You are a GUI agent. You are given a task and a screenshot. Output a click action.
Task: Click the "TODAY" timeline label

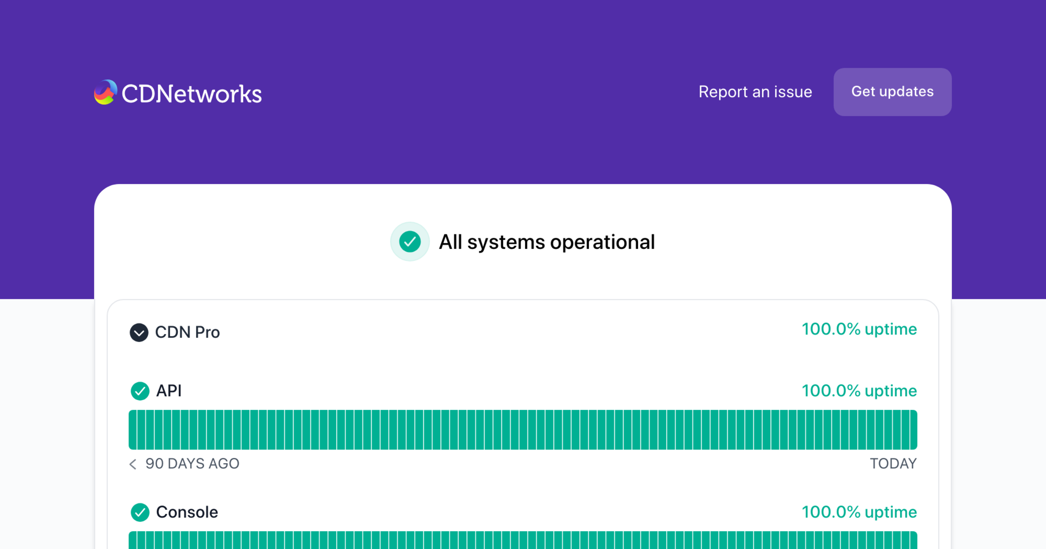(893, 464)
